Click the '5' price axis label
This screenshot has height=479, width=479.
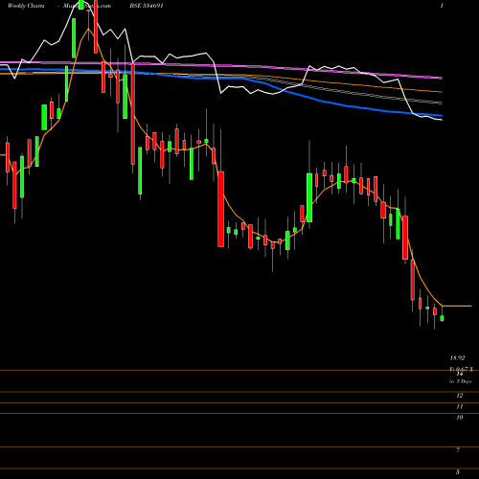458,471
